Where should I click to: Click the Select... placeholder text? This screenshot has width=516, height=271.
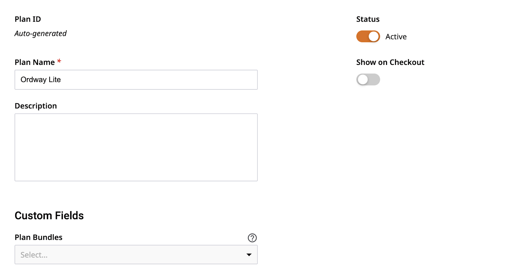(x=34, y=255)
